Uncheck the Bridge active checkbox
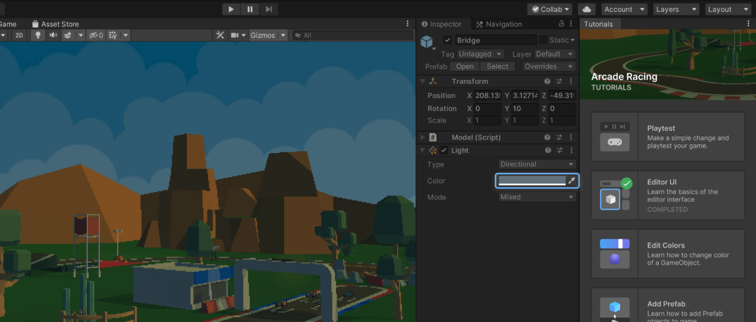This screenshot has height=322, width=756. click(x=447, y=40)
